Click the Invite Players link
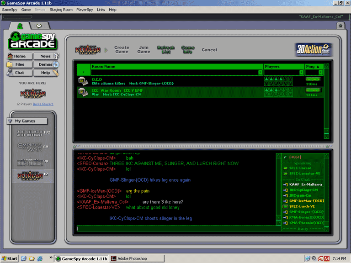The height and width of the screenshot is (263, 351). pyautogui.click(x=43, y=104)
